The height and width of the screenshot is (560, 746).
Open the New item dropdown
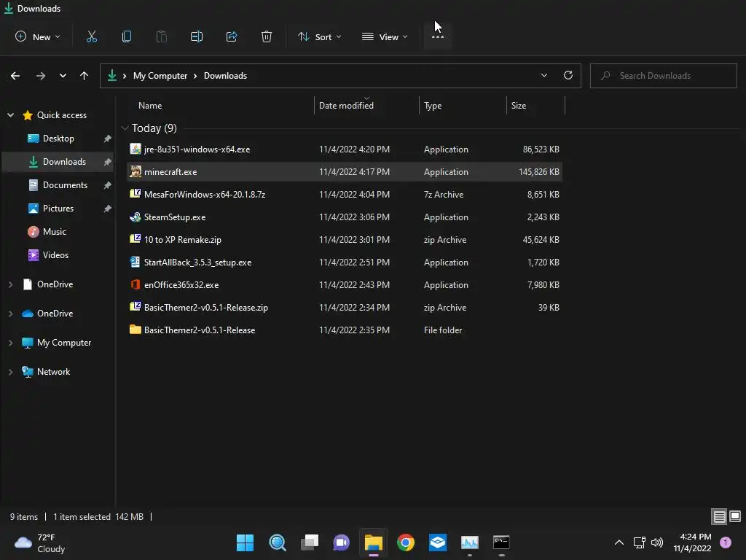click(x=38, y=36)
